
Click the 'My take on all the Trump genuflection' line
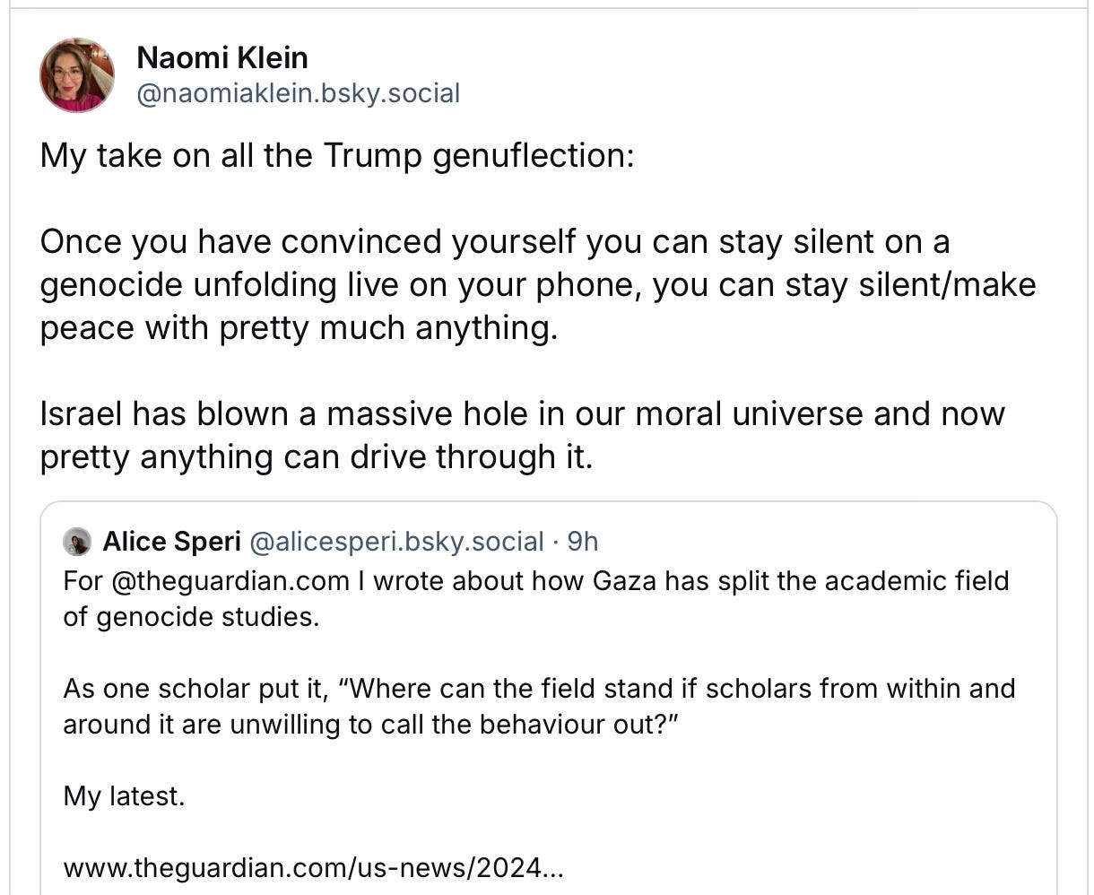[337, 156]
